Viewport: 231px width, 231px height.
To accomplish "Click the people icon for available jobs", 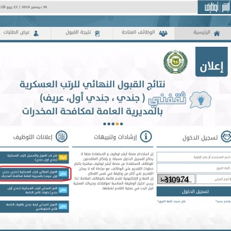I will coord(163,33).
